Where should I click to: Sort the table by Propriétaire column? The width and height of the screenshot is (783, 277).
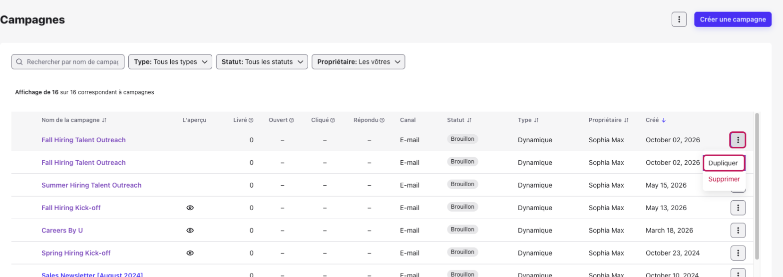click(x=609, y=120)
